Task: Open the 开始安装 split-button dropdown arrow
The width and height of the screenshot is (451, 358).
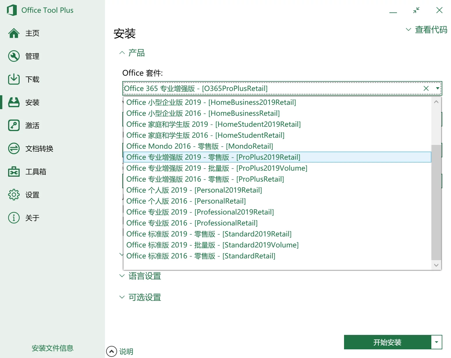Action: (437, 342)
